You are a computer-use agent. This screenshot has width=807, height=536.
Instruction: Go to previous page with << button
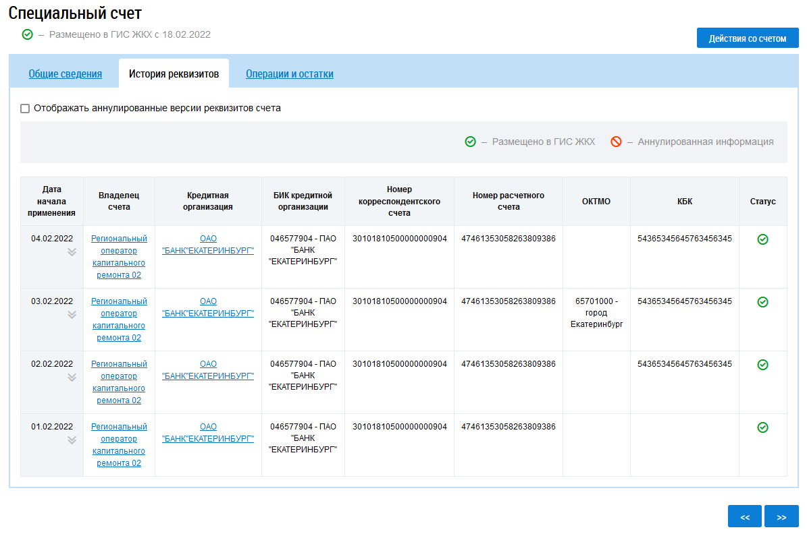[x=744, y=517]
